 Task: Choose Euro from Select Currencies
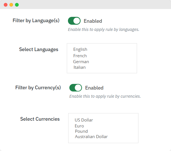point(79,126)
